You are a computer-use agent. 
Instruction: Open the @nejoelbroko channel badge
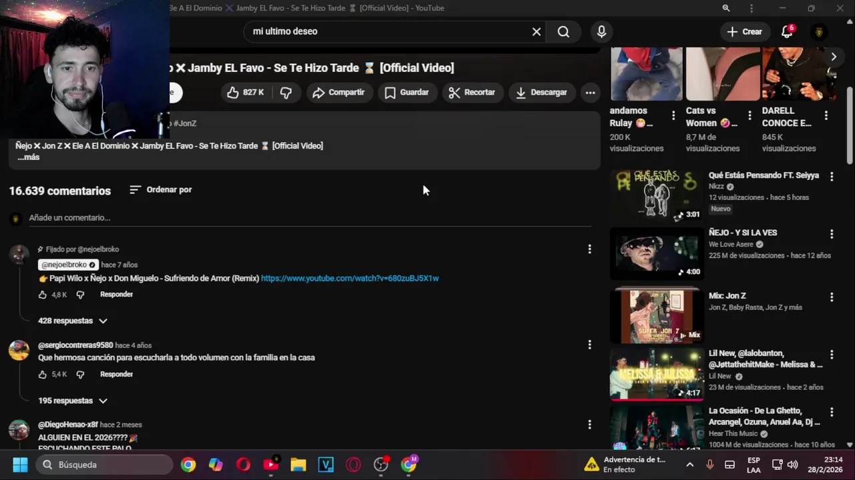click(x=69, y=265)
